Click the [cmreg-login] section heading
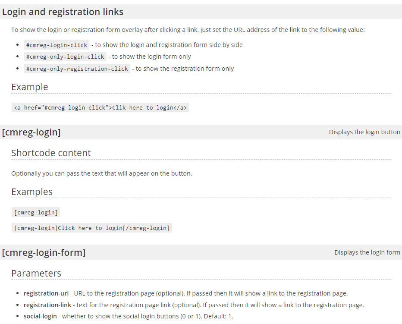 pyautogui.click(x=31, y=132)
